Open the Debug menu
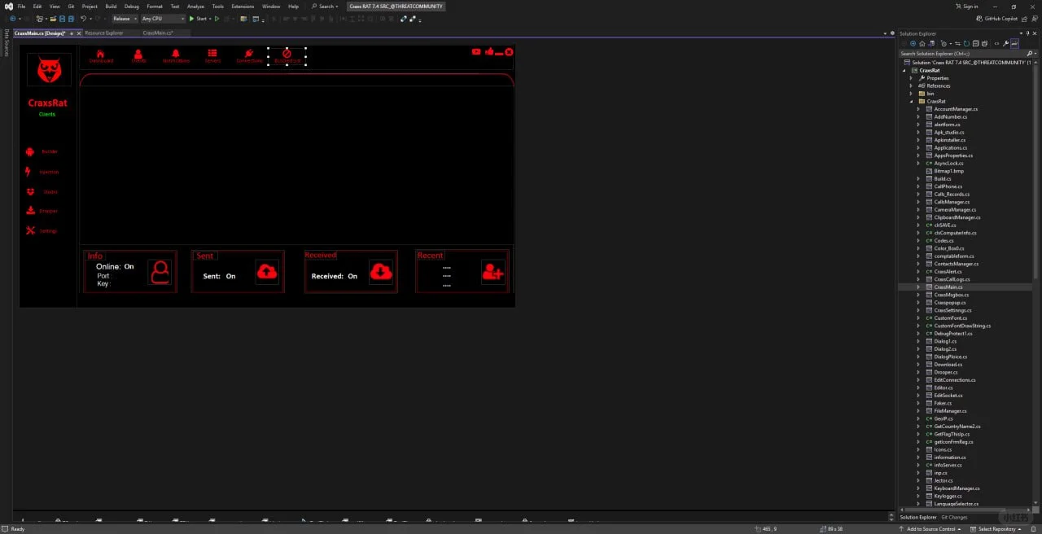 [132, 6]
